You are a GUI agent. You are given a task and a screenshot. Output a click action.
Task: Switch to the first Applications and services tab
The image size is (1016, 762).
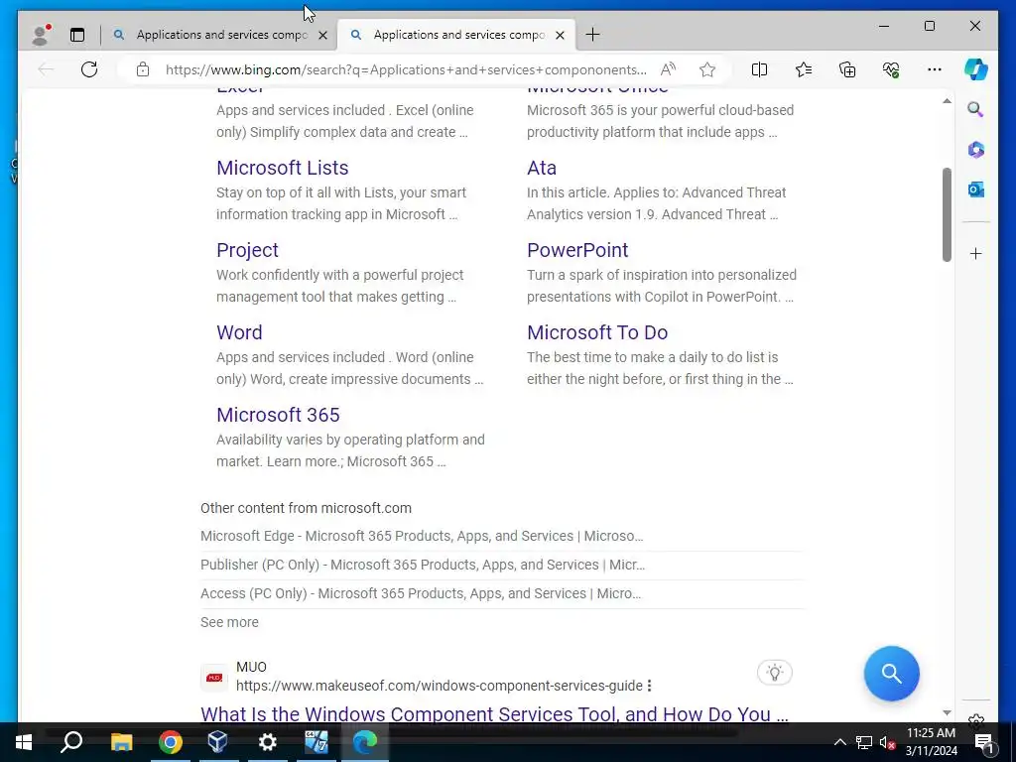(x=219, y=35)
